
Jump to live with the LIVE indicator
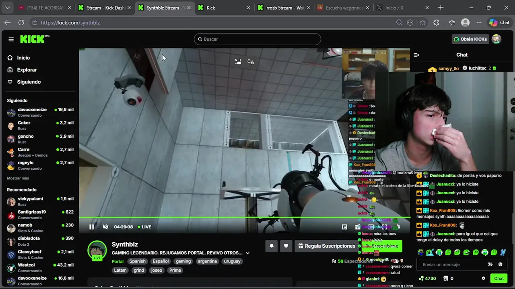(144, 227)
